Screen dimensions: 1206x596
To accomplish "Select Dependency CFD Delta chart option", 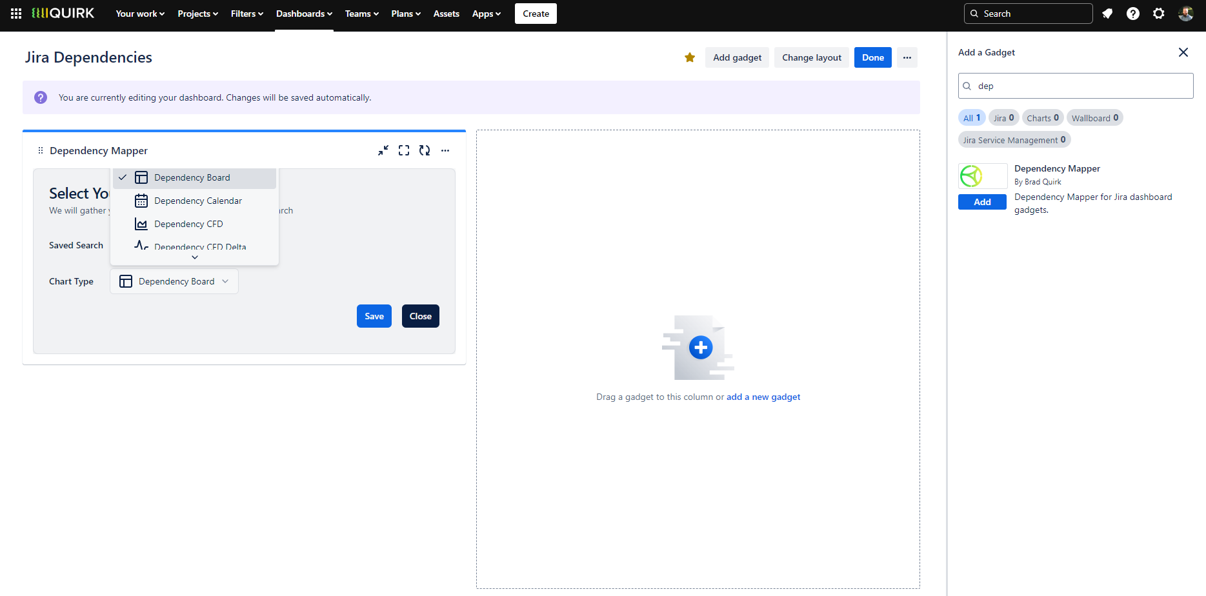I will 195,246.
